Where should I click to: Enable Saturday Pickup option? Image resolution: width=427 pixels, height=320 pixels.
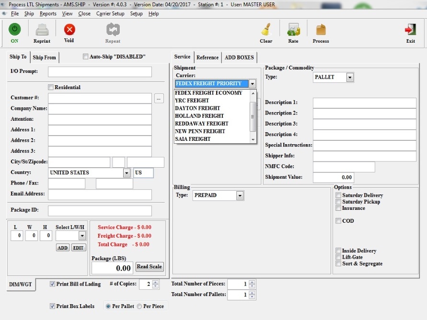click(x=338, y=202)
